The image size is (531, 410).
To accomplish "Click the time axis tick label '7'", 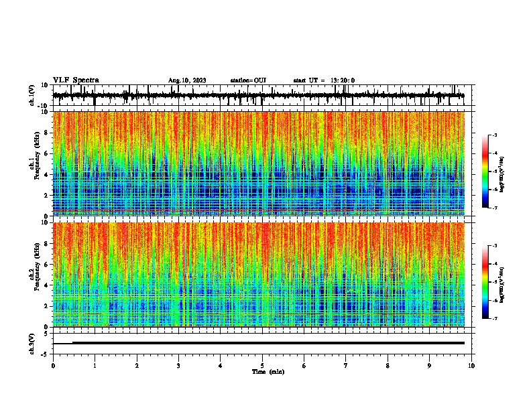I will (346, 366).
